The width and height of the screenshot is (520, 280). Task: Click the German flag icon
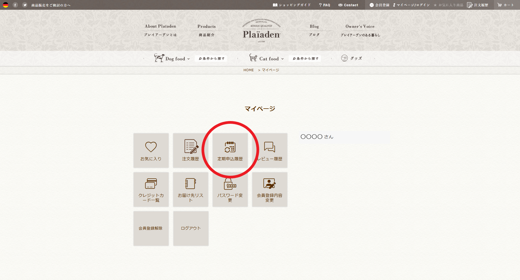(5, 5)
